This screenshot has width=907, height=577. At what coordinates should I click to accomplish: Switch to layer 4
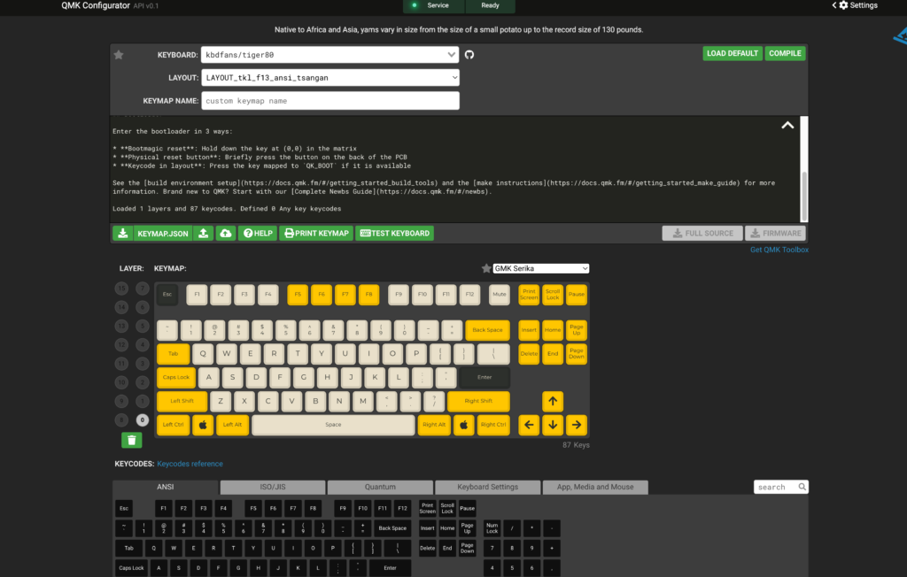coord(143,344)
